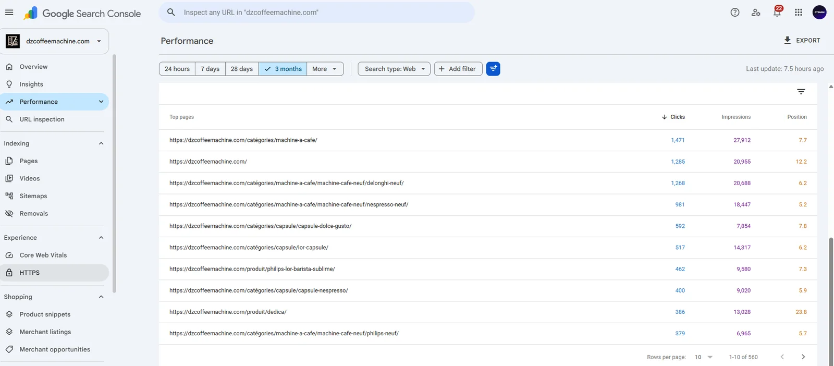Open the More date range dropdown
834x366 pixels.
[x=325, y=69]
